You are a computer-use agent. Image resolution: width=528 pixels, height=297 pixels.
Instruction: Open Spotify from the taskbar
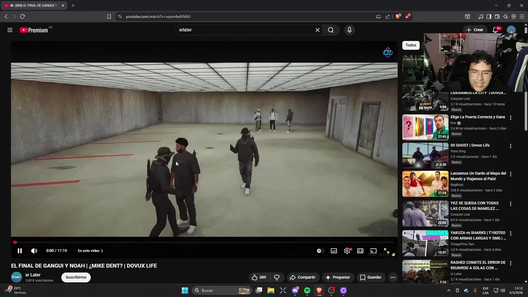click(307, 290)
